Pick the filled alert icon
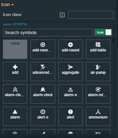Viewport: 118px width, 138px height. tap(71, 116)
